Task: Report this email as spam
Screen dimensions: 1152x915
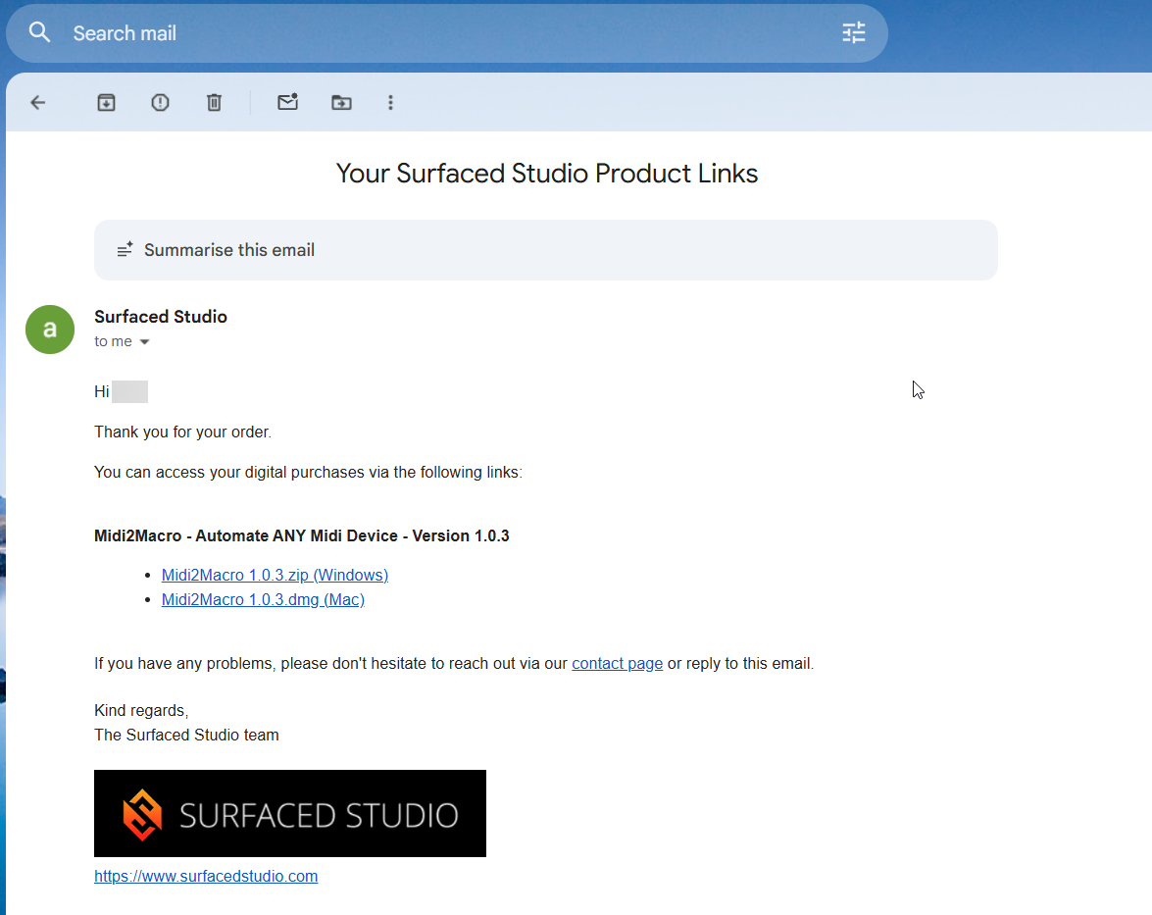Action: [160, 102]
